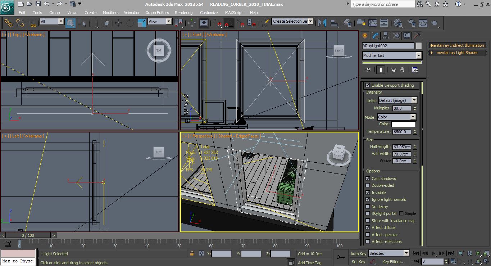The width and height of the screenshot is (491, 266).
Task: Toggle Affect diffuse checkbox
Action: 368,227
